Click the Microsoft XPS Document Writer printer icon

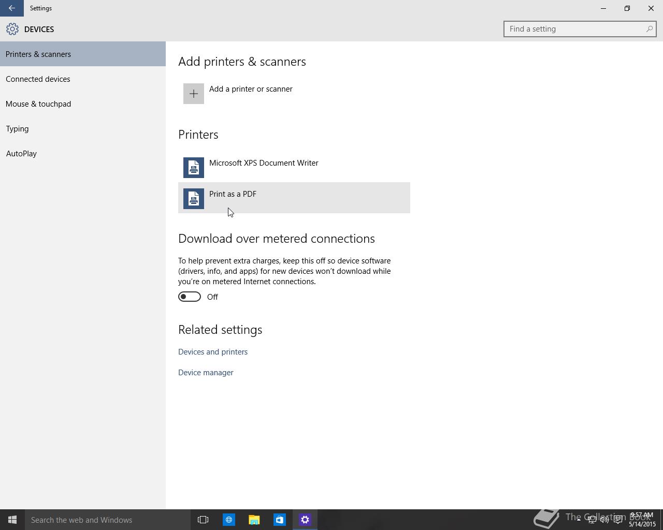(194, 168)
